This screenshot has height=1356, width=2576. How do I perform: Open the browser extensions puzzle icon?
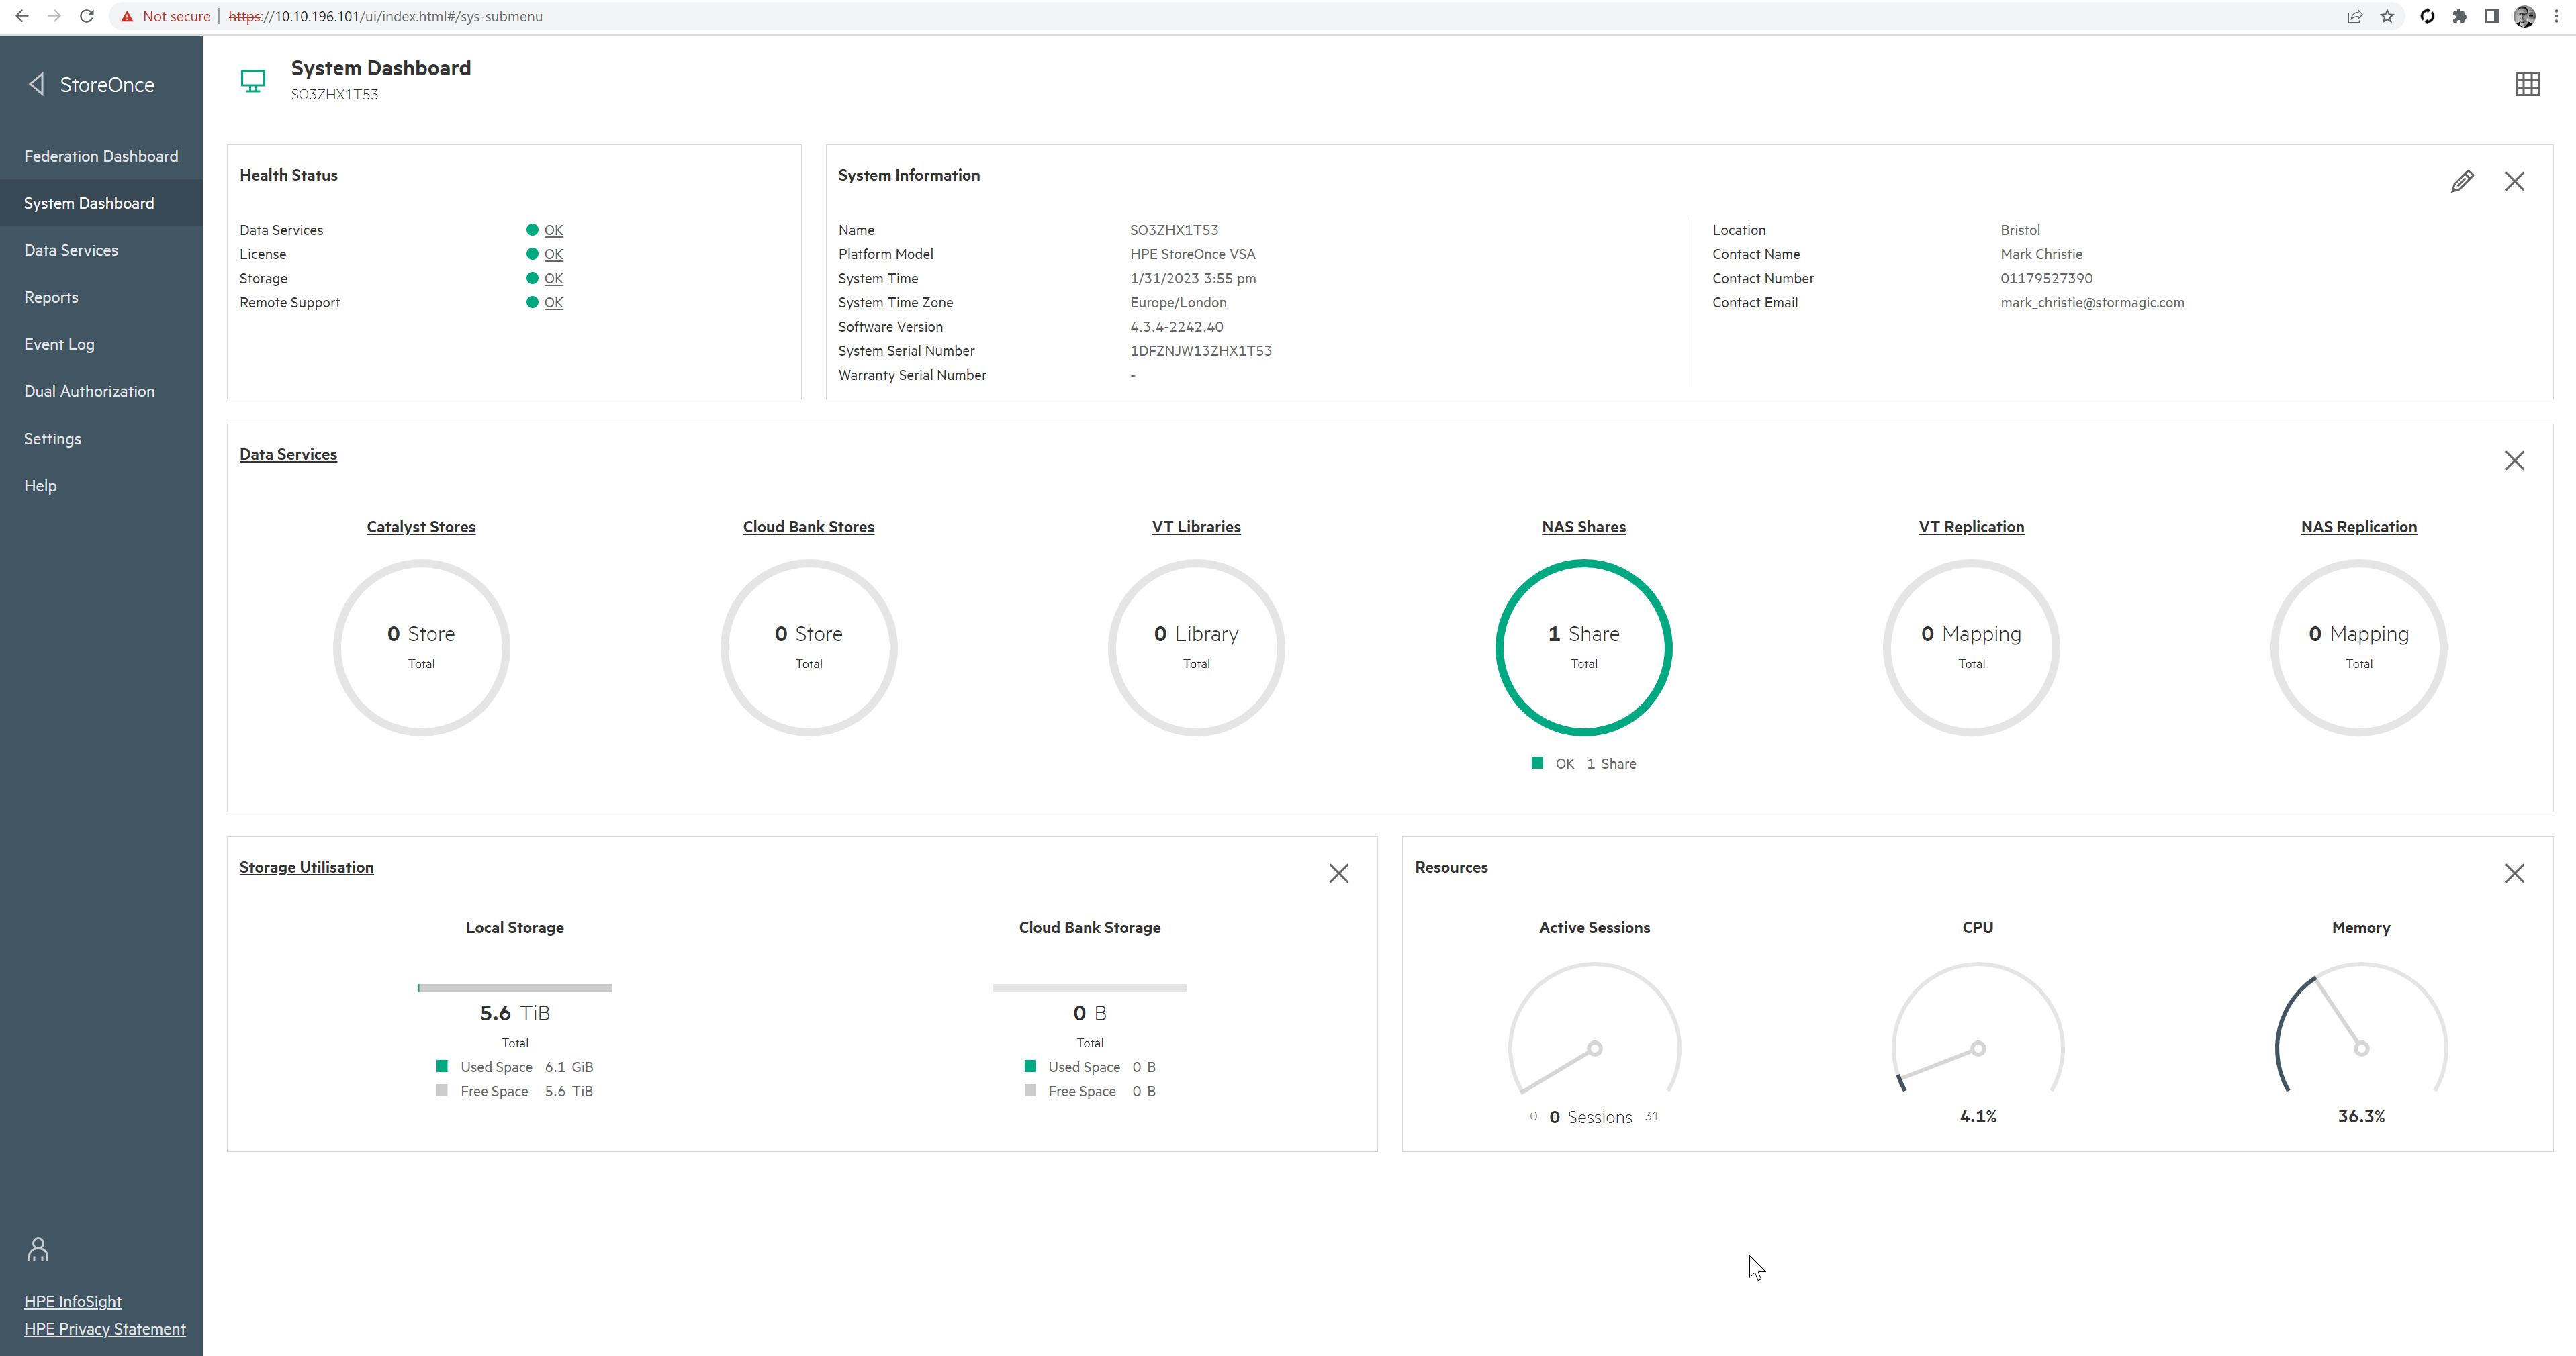tap(2459, 16)
